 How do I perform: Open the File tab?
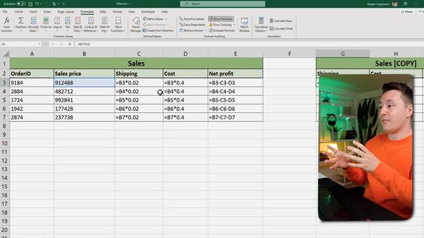(5, 12)
